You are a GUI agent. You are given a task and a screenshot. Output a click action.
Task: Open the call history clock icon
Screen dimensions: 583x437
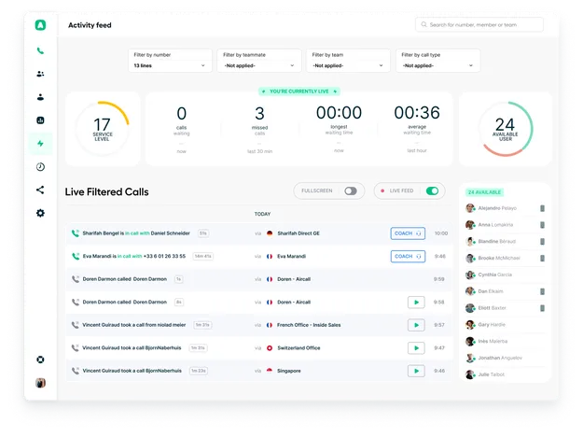point(40,167)
